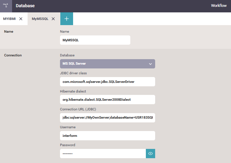
Task: Focus the Password input field
Action: pos(102,153)
